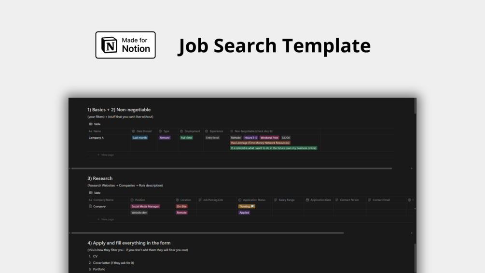The height and width of the screenshot is (273, 485).
Task: Click the green Full-time employment tag
Action: [186, 138]
